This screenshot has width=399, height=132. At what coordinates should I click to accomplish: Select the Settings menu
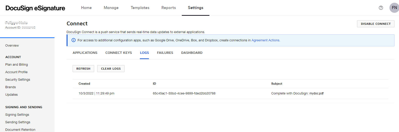coord(196,8)
